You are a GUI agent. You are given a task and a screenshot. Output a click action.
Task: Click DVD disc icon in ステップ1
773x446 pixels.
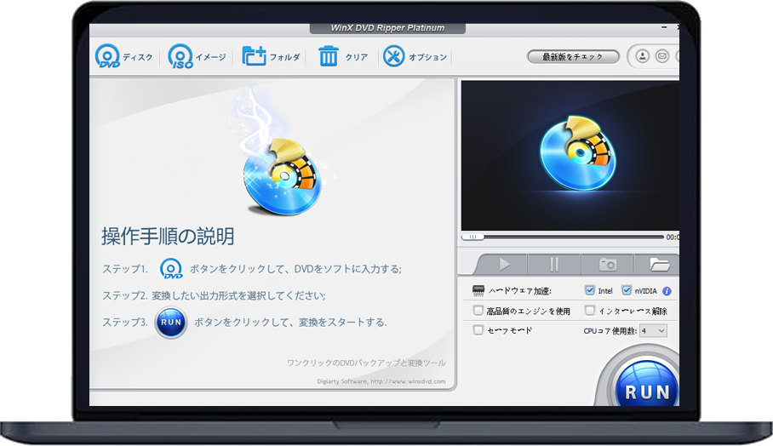coord(171,269)
